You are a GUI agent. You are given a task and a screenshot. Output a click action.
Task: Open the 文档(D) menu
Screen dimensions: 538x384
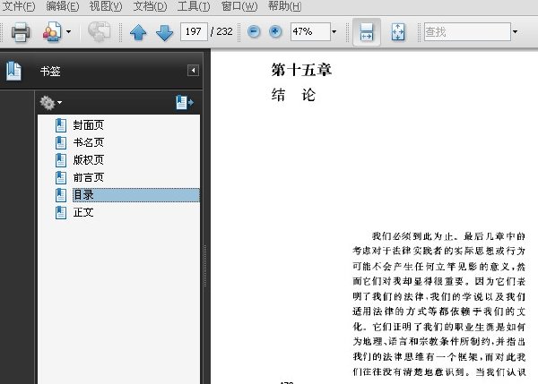click(x=150, y=6)
